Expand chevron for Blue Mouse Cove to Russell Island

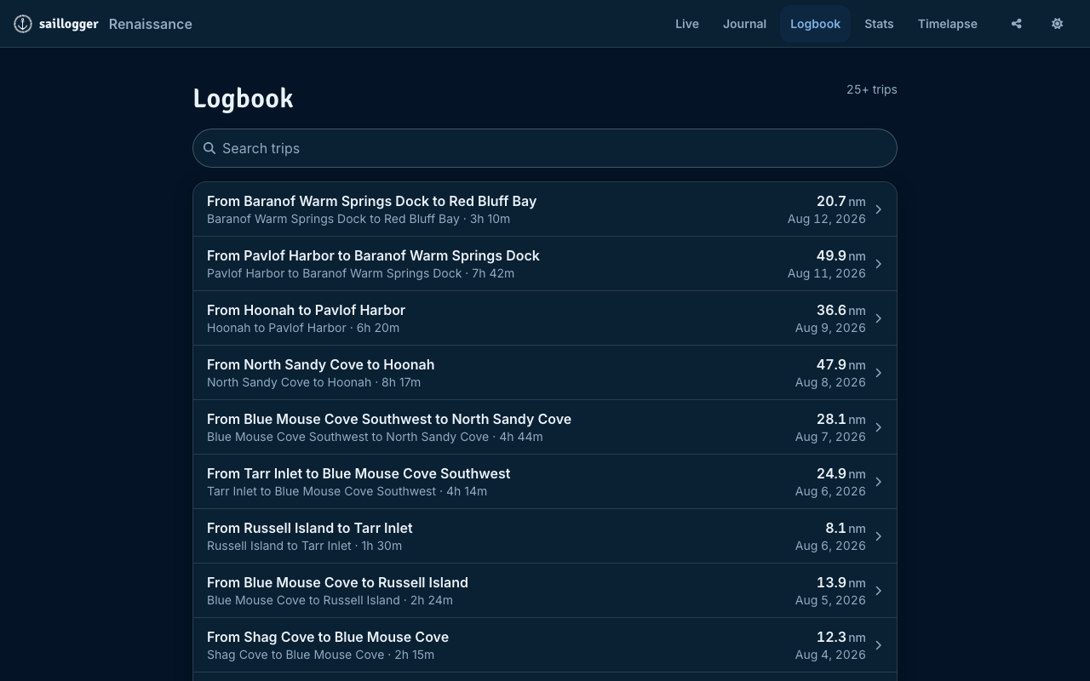point(878,591)
